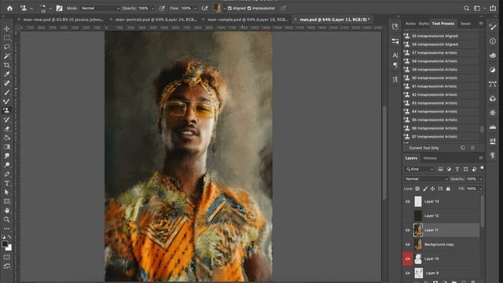Show Layer 12 visibility box
The width and height of the screenshot is (503, 283).
pos(408,215)
